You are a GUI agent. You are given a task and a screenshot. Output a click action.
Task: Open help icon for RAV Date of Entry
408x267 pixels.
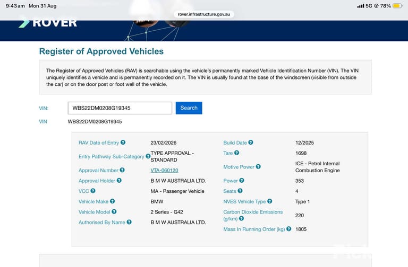[x=123, y=143]
